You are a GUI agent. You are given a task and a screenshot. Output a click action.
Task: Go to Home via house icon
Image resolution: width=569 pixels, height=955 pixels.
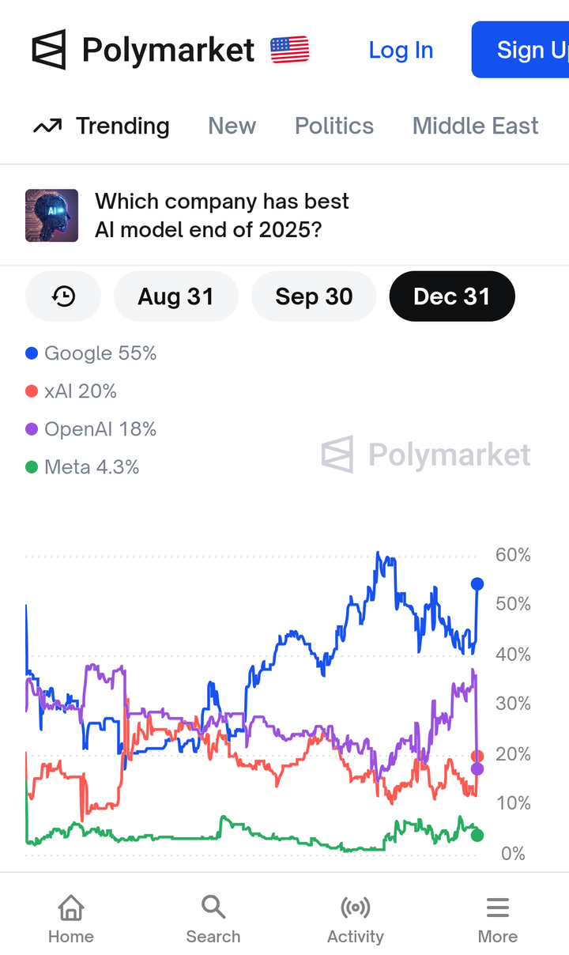click(x=71, y=907)
